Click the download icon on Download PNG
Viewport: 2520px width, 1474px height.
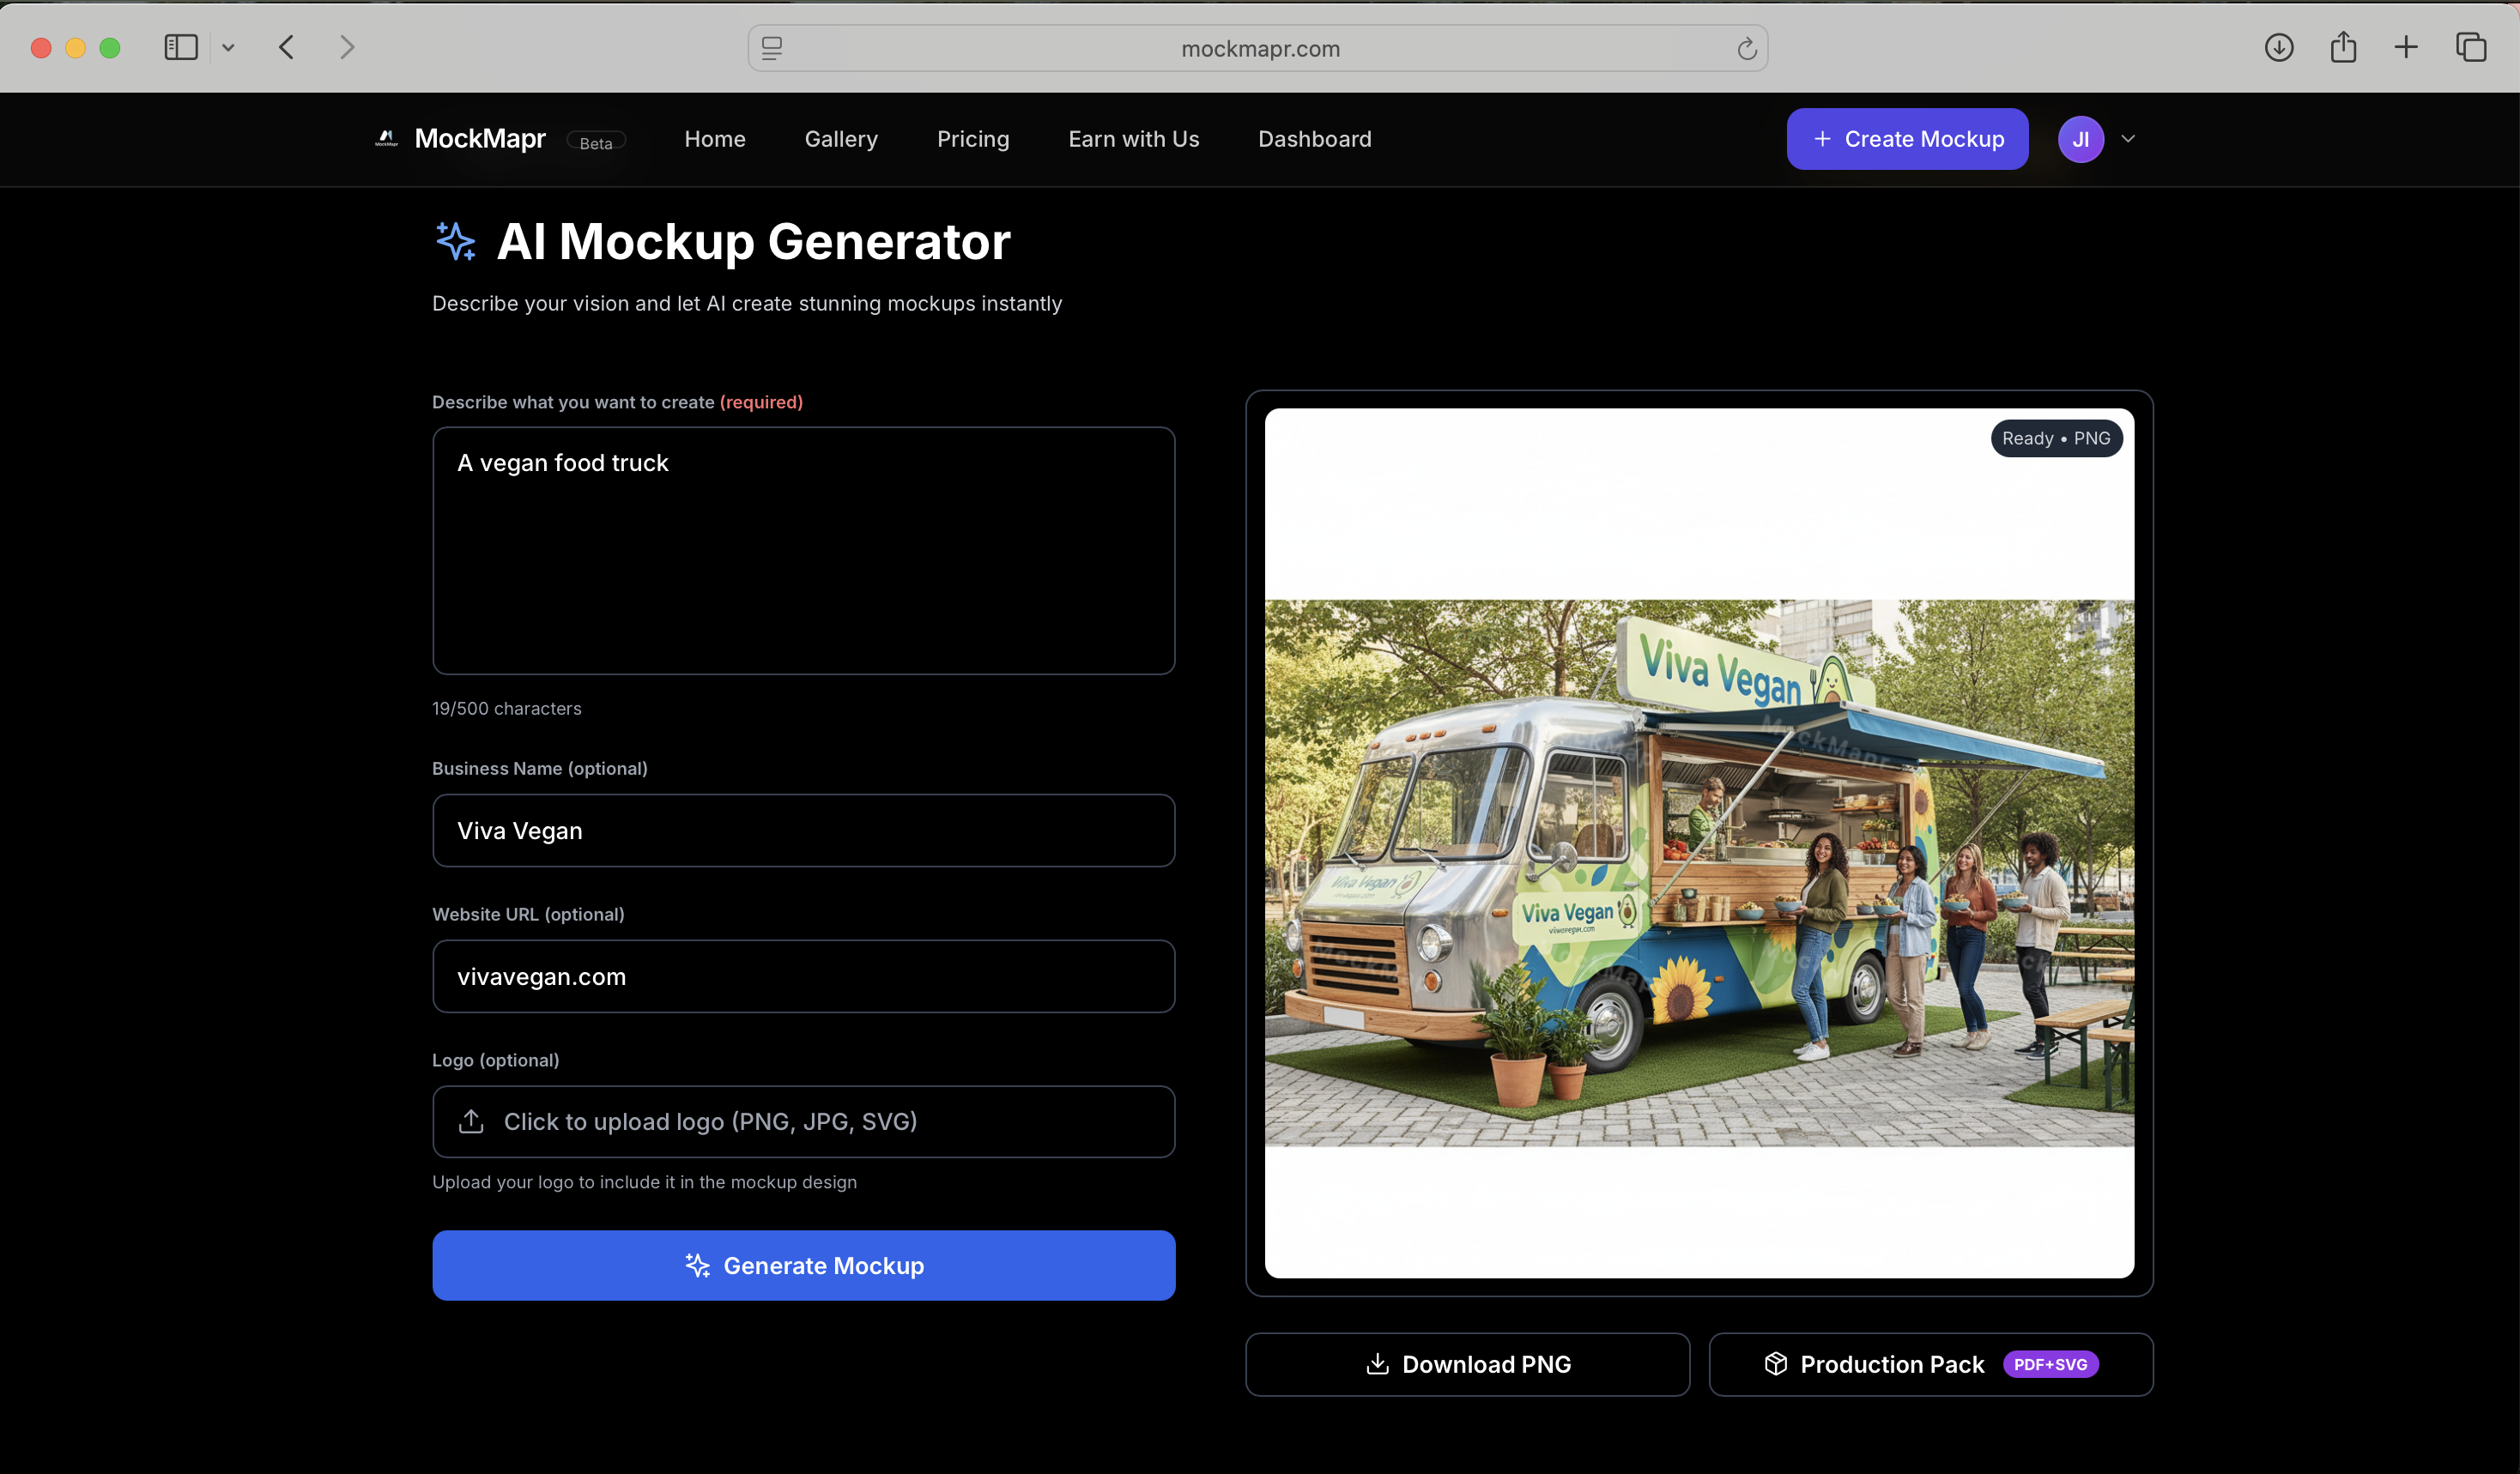pyautogui.click(x=1378, y=1364)
